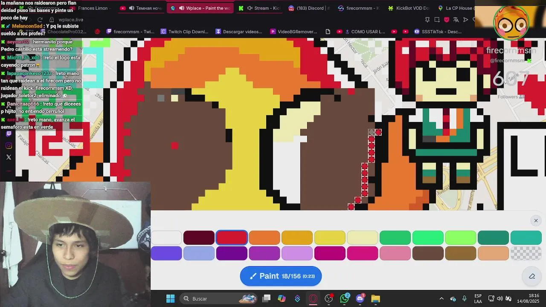The width and height of the screenshot is (546, 307).
Task: Select the bright yellow color swatch
Action: click(x=330, y=237)
